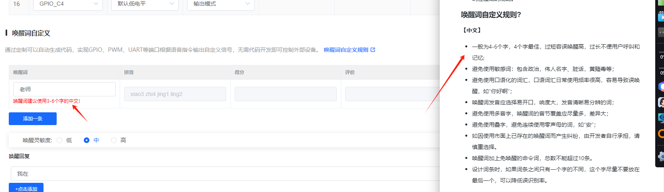This screenshot has width=664, height=192.
Task: Click the description text starting 通过定制可以自动生成代码
Action: click(162, 50)
